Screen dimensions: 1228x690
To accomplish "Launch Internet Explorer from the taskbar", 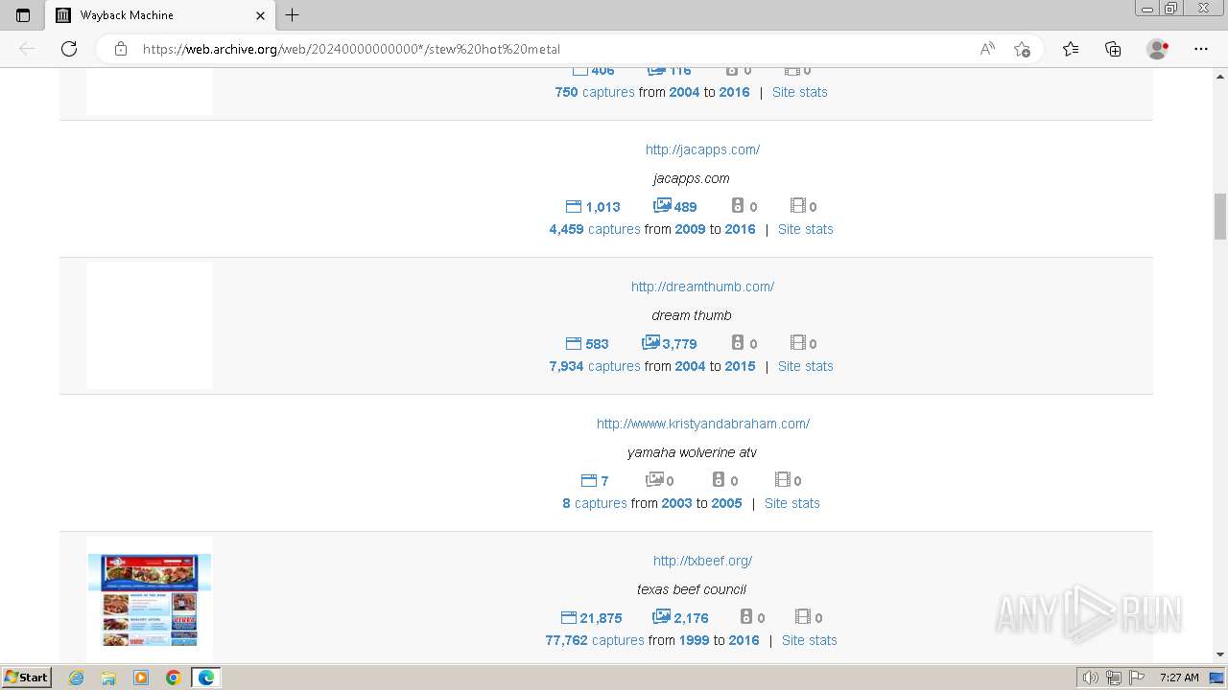I will click(77, 678).
